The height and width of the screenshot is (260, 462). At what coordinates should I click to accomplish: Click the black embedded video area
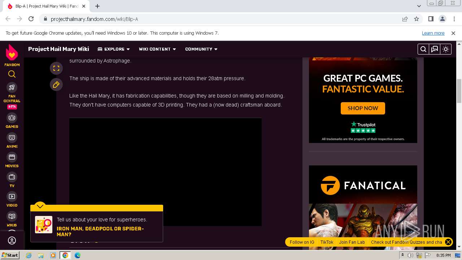coord(165,172)
